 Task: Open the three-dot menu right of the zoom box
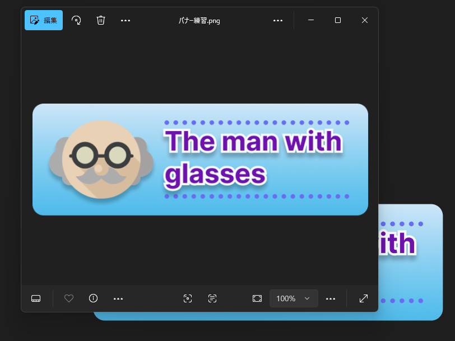click(331, 298)
